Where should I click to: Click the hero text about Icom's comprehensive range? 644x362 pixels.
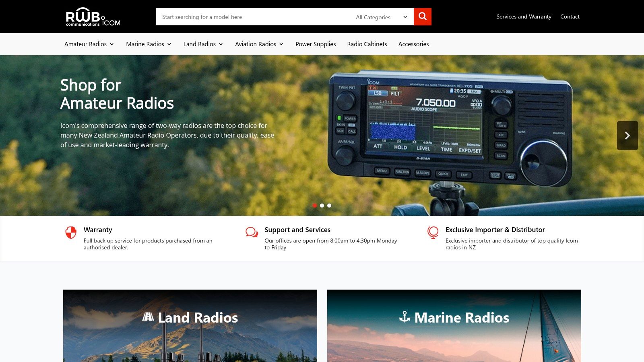coord(167,135)
